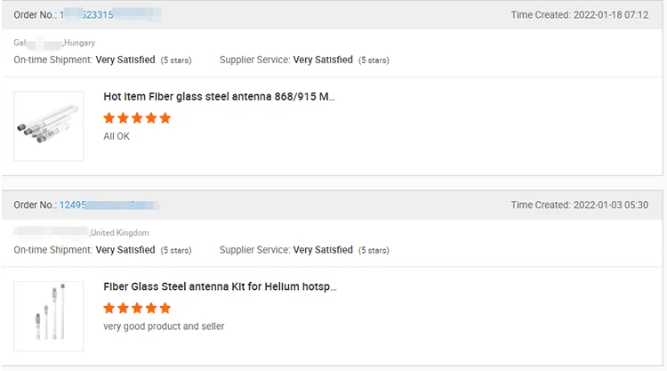The image size is (667, 371).
Task: Open the Fiber Glass Steel antenna Kit title
Action: coord(220,286)
